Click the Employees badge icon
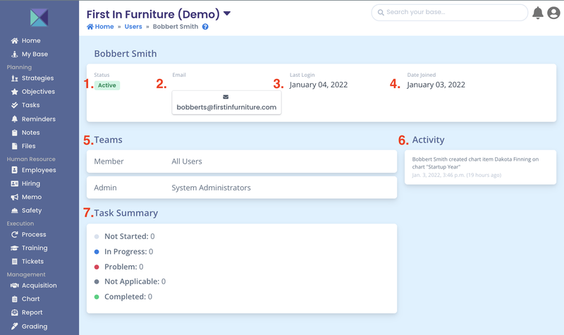Image resolution: width=564 pixels, height=335 pixels. click(14, 170)
